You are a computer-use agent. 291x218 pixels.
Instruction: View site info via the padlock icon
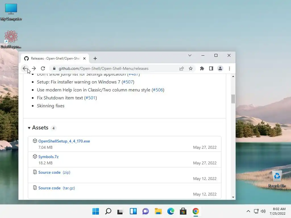pyautogui.click(x=54, y=68)
